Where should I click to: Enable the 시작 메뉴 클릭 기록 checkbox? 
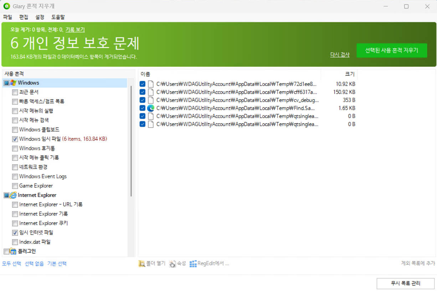[x=15, y=158]
